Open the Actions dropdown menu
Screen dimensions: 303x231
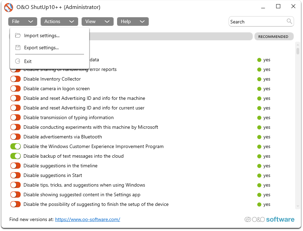(x=59, y=21)
